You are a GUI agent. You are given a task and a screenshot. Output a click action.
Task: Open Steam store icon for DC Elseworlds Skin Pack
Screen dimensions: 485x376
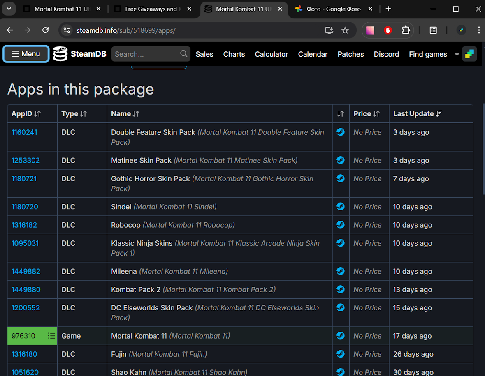pyautogui.click(x=341, y=307)
